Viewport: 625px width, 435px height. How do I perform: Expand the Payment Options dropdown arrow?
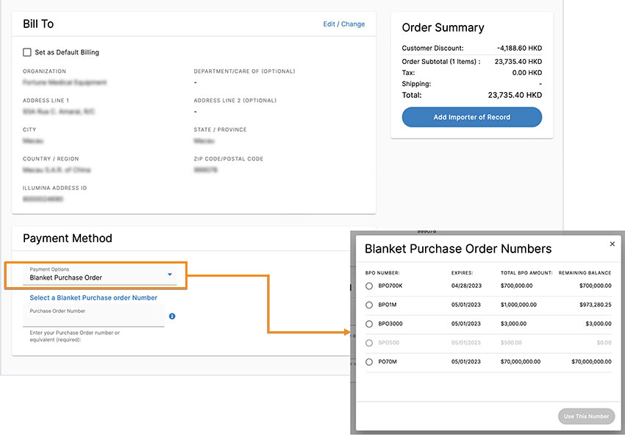tap(170, 275)
